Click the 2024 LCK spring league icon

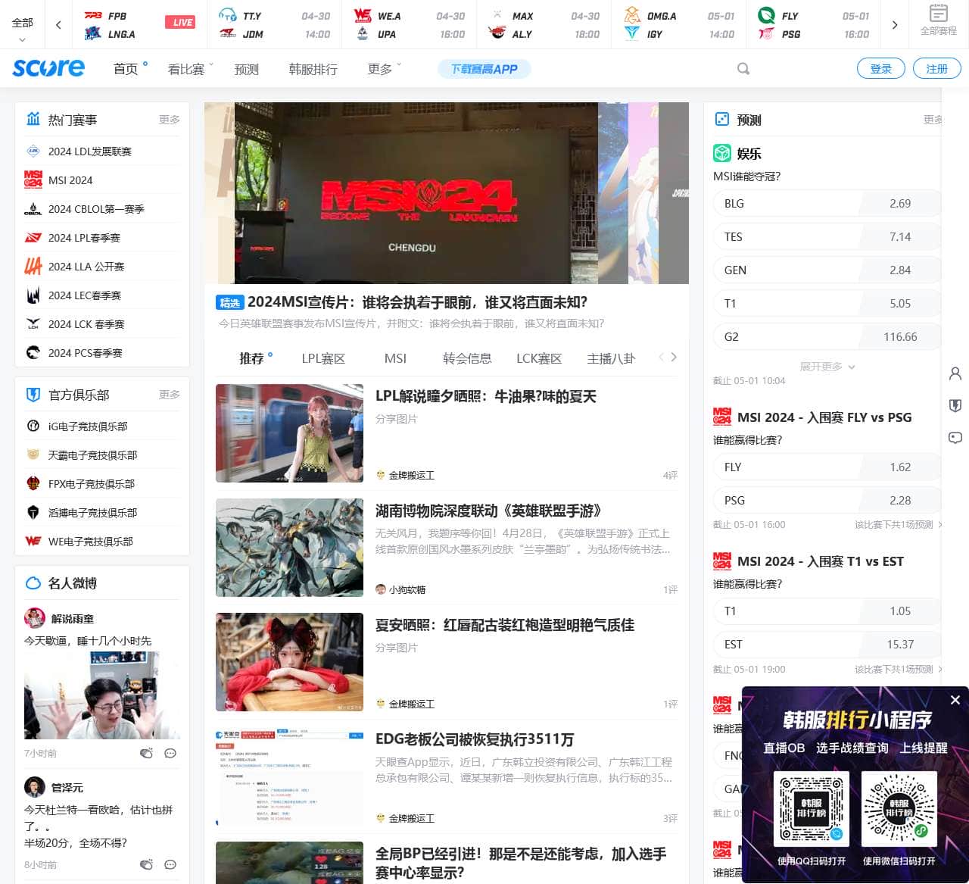pos(33,324)
